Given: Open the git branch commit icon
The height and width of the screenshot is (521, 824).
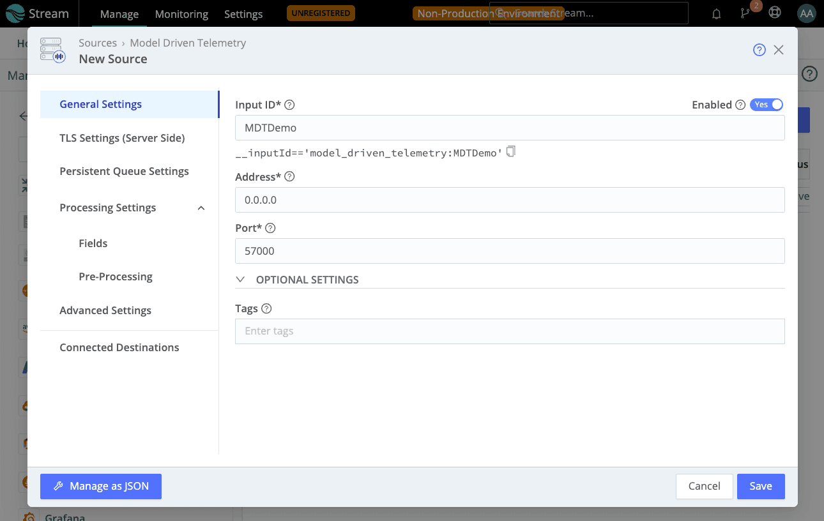Looking at the screenshot, I should click(745, 13).
